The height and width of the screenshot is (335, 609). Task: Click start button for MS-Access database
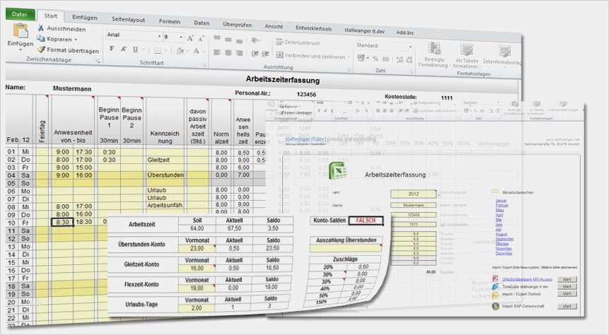click(567, 279)
